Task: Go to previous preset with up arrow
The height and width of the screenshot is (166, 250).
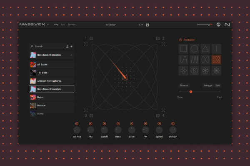Action: (x=139, y=24)
